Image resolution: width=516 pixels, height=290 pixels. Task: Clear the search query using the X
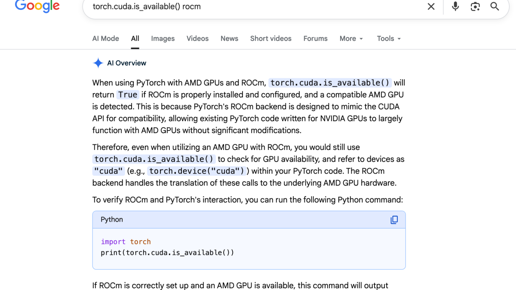(431, 6)
